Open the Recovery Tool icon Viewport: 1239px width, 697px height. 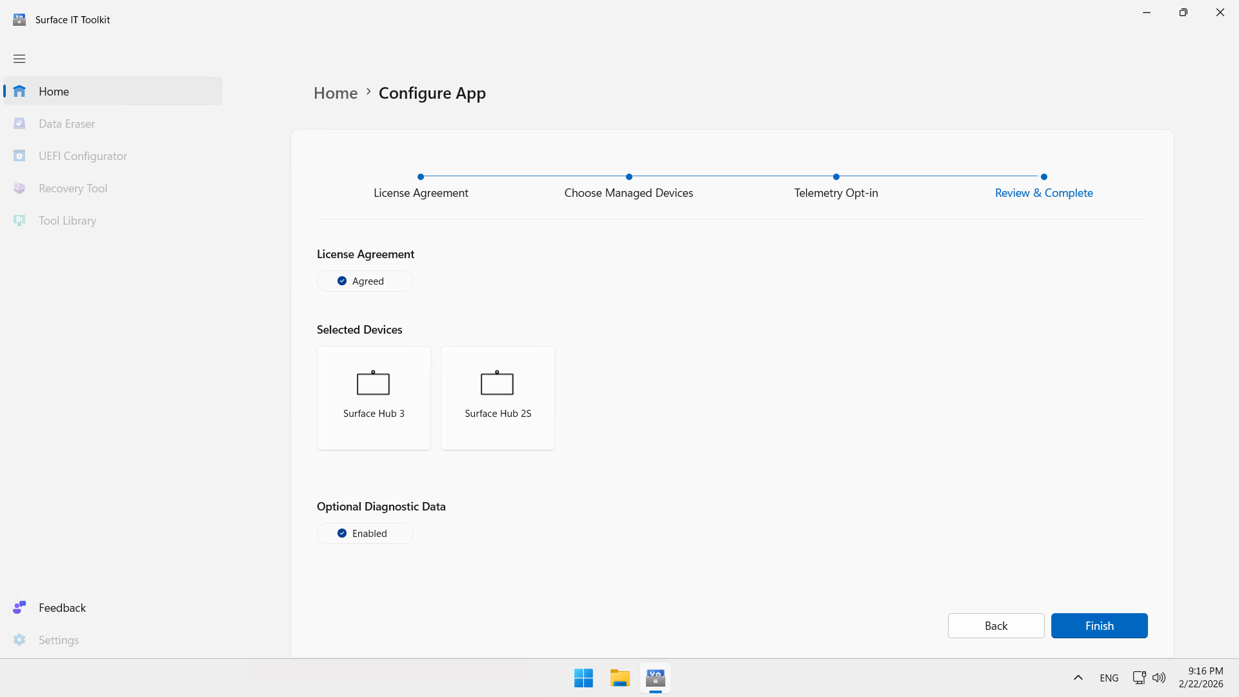[19, 188]
